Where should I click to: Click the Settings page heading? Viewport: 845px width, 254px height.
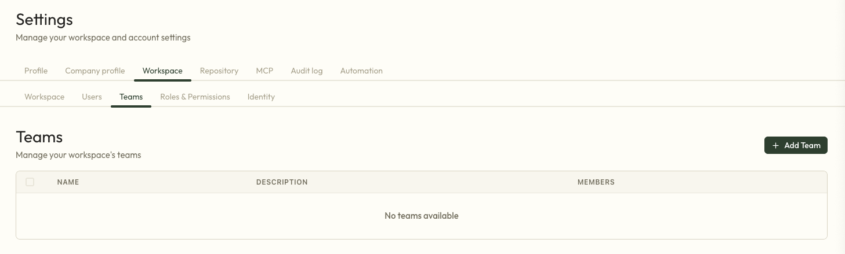coord(44,20)
